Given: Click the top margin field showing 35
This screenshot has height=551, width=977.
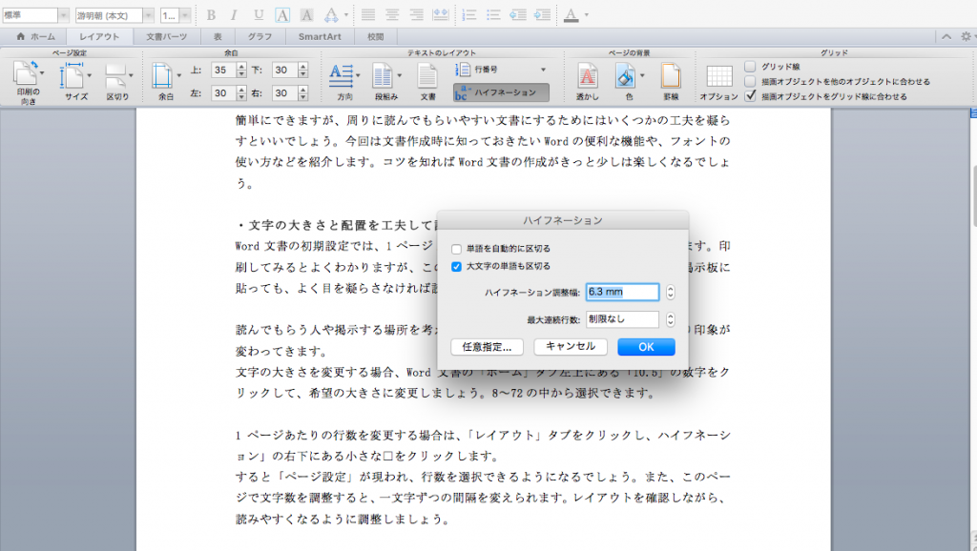Looking at the screenshot, I should (x=223, y=71).
